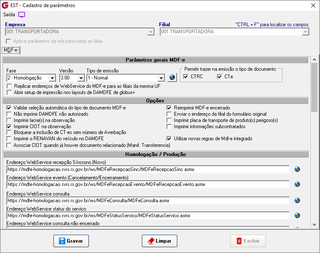Click the "CTRL + F" para localizar os campos text

point(272,25)
